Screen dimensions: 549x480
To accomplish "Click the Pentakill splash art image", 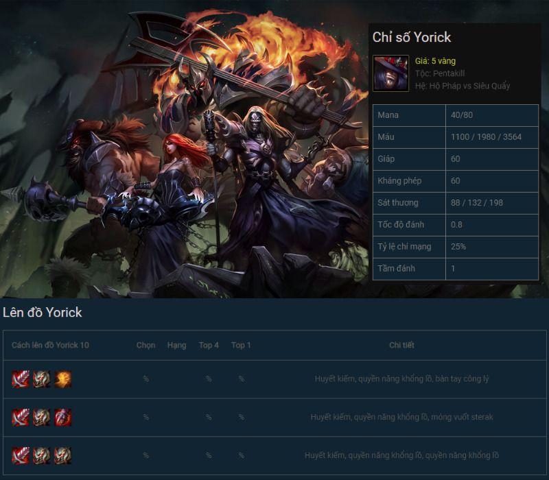I will 184,149.
